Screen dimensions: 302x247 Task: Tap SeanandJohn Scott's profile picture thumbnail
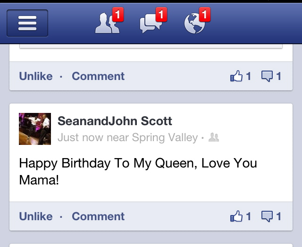(x=35, y=129)
